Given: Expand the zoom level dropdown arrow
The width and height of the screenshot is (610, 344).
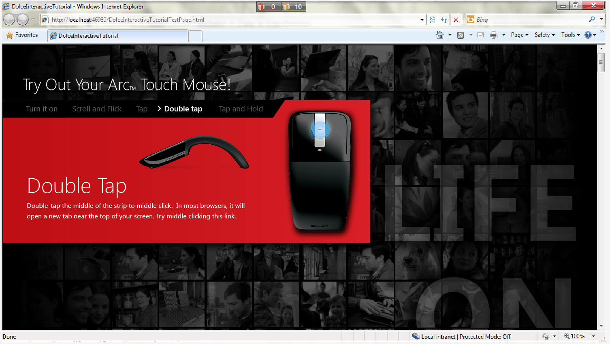Looking at the screenshot, I should coord(593,336).
